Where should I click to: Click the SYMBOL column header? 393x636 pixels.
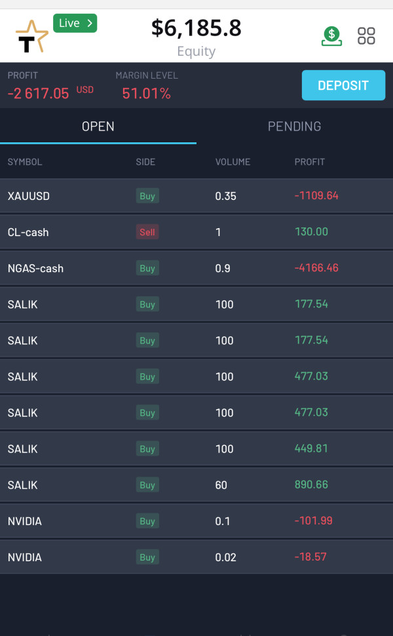[25, 162]
